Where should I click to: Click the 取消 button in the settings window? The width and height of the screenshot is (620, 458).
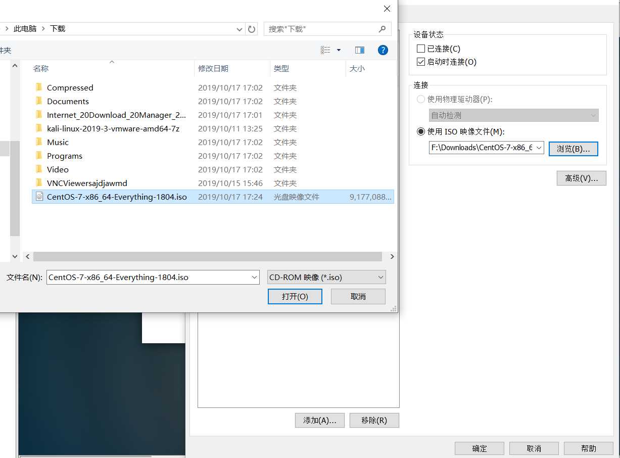[534, 448]
